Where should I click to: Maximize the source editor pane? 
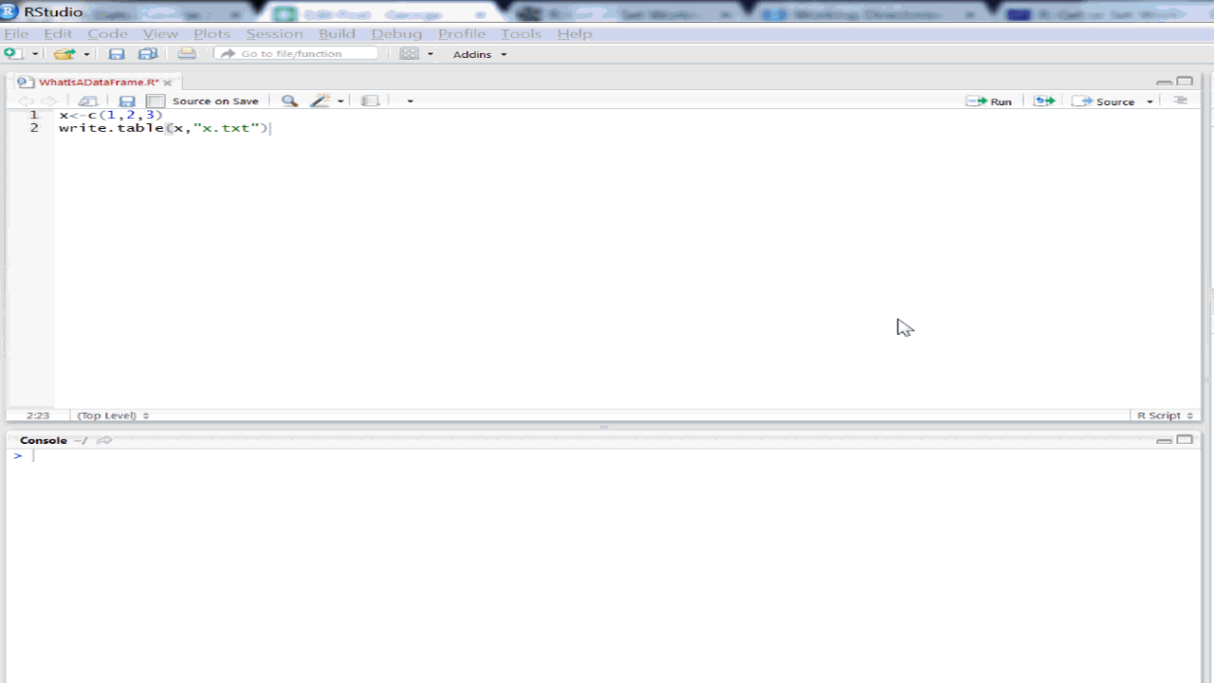click(x=1185, y=83)
